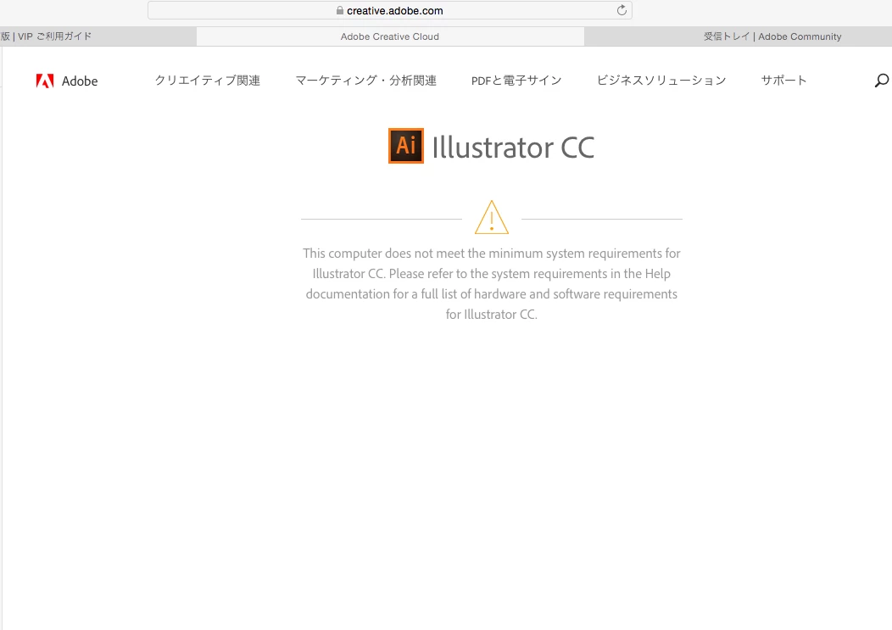Switch to Adobe Creative Cloud tab
Screen dimensions: 892x630
pos(390,36)
